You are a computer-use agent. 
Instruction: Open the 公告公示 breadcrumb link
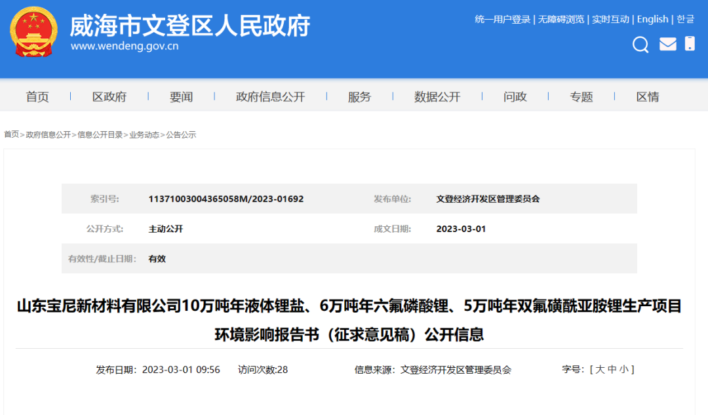[181, 134]
